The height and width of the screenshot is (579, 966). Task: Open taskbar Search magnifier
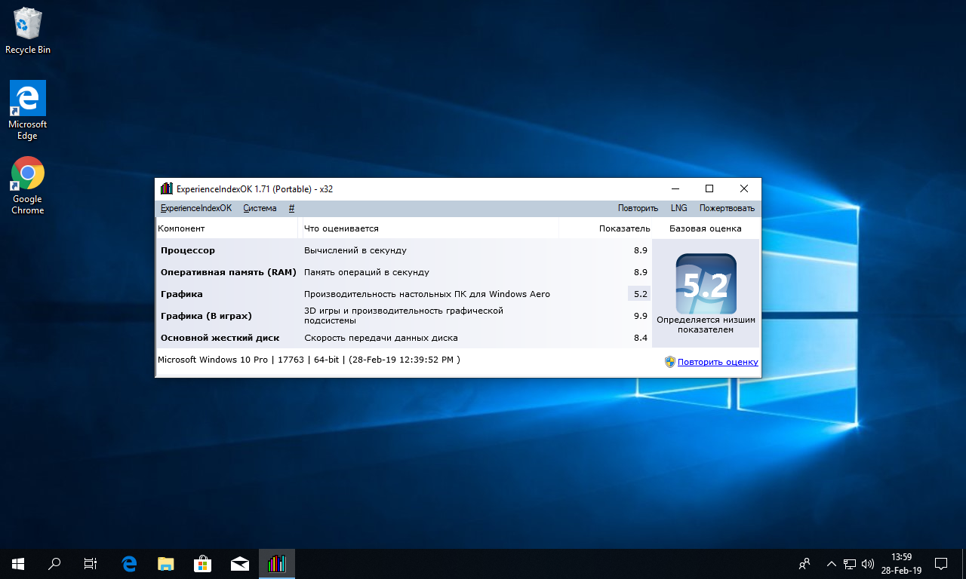[54, 563]
